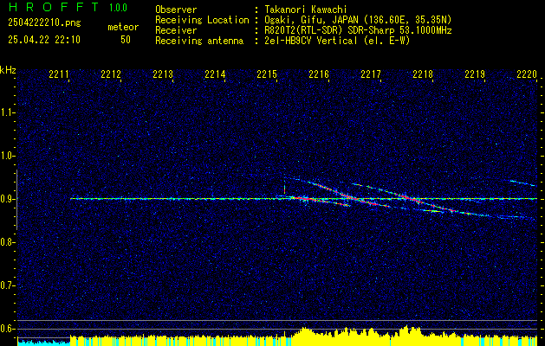
Task: Click time marker 2216
Action: click(319, 74)
